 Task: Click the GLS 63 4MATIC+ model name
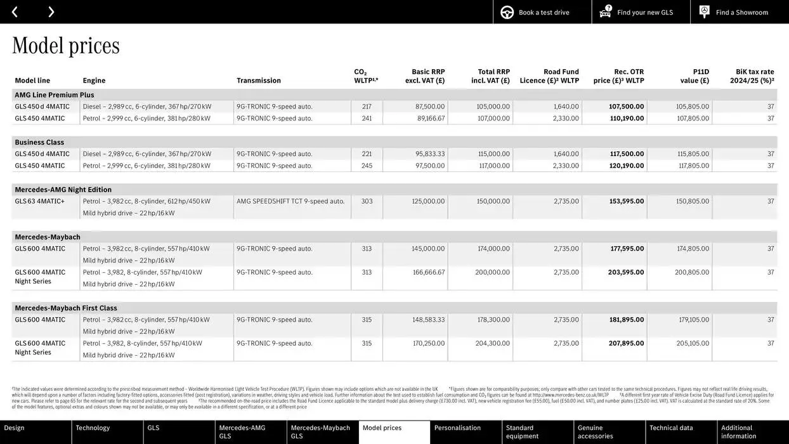[x=40, y=202]
